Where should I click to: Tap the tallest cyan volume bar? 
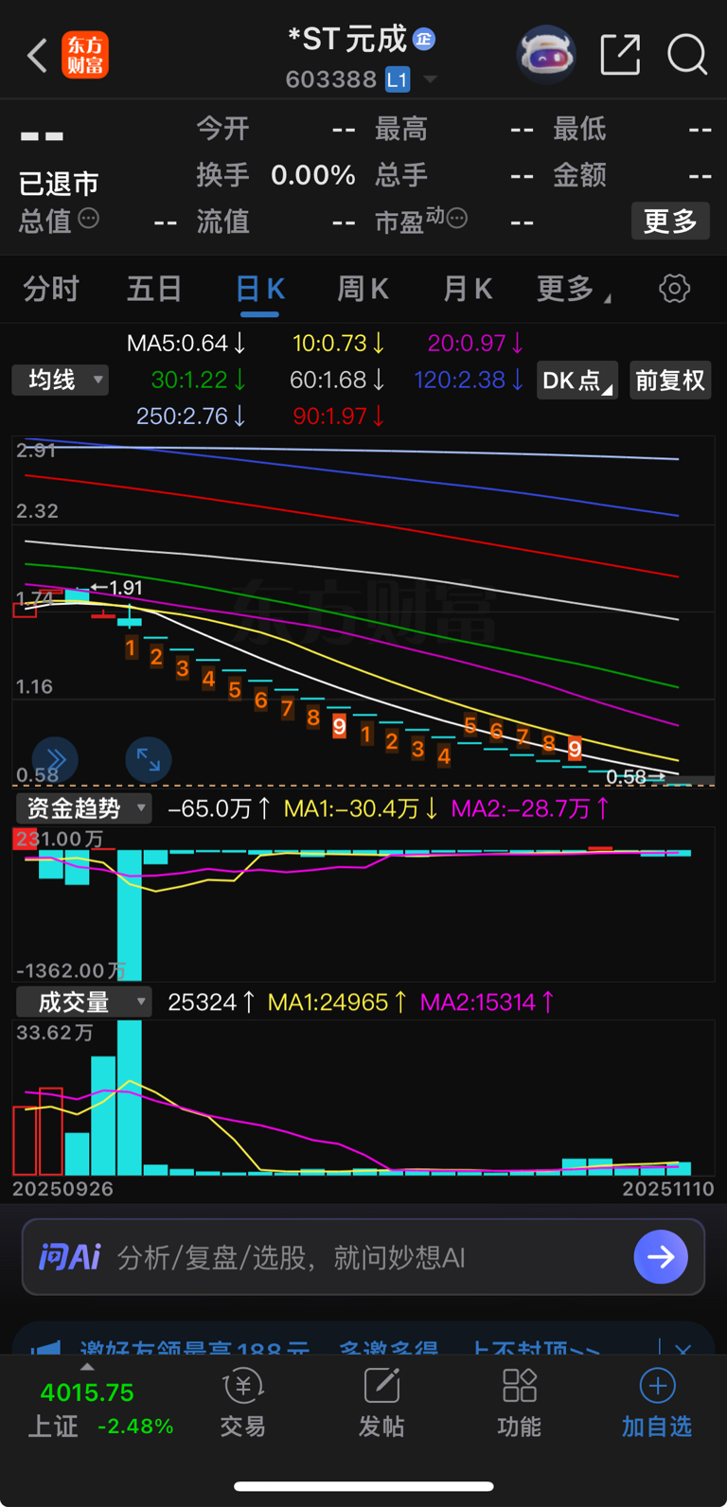pos(129,1098)
